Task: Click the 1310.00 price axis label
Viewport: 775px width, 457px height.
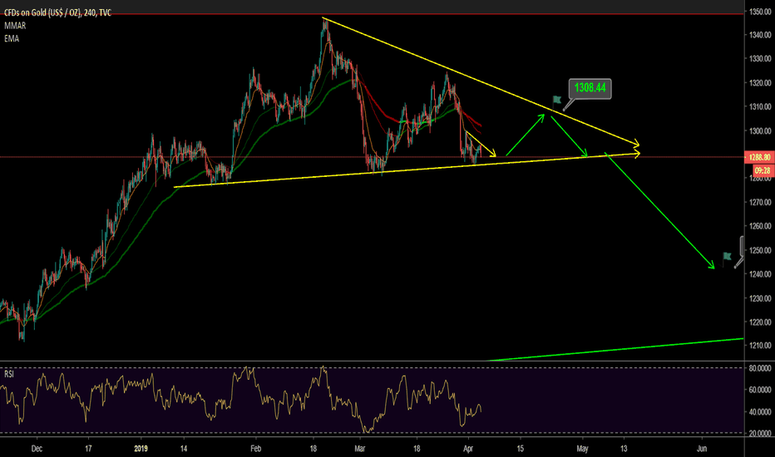Action: (x=760, y=106)
